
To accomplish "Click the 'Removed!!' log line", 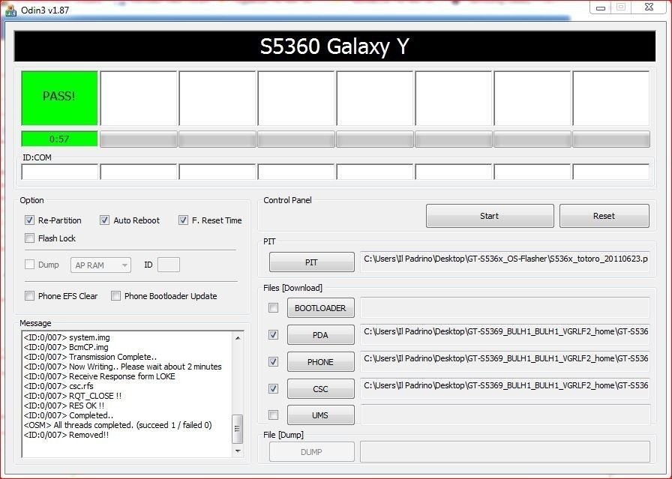I will 66,435.
